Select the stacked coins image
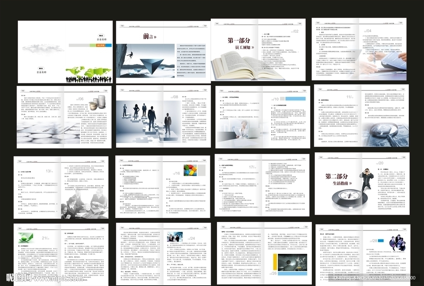 click(97, 102)
